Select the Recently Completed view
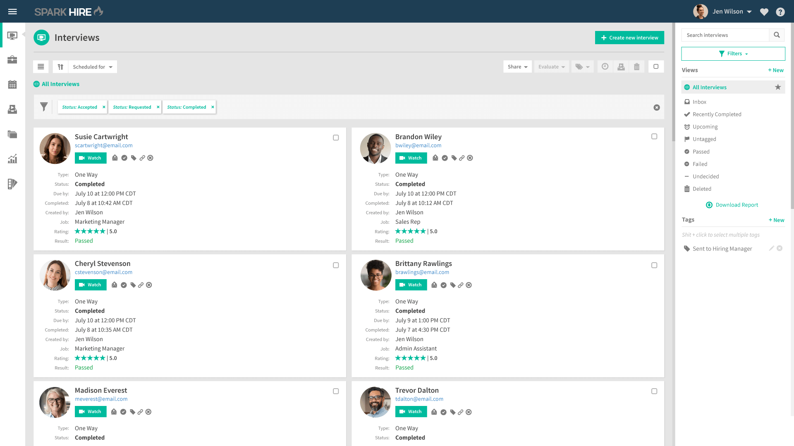The width and height of the screenshot is (794, 446). 717,114
